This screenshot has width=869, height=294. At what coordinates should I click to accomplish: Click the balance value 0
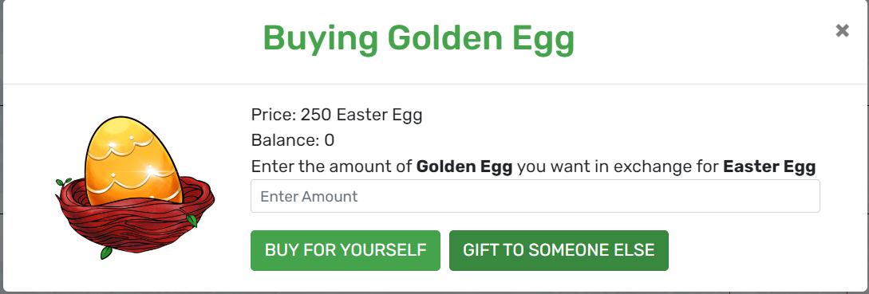(330, 140)
